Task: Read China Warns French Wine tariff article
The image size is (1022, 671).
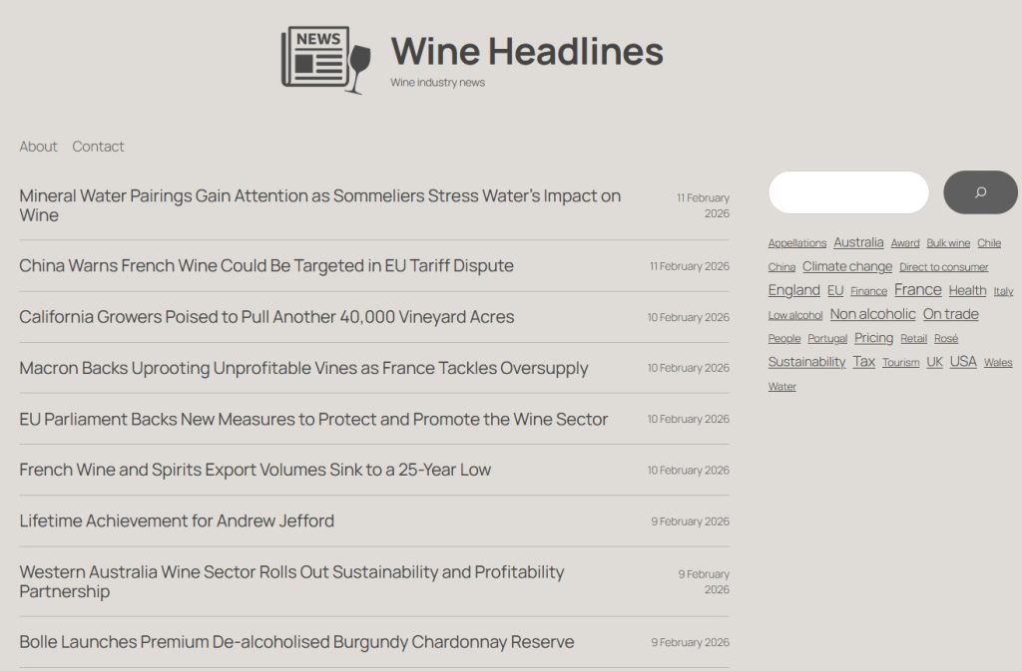Action: (x=266, y=266)
